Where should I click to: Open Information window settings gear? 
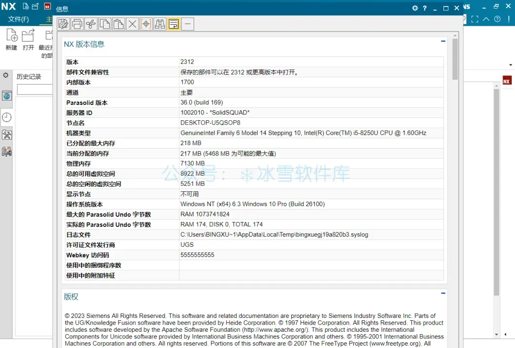pyautogui.click(x=415, y=8)
